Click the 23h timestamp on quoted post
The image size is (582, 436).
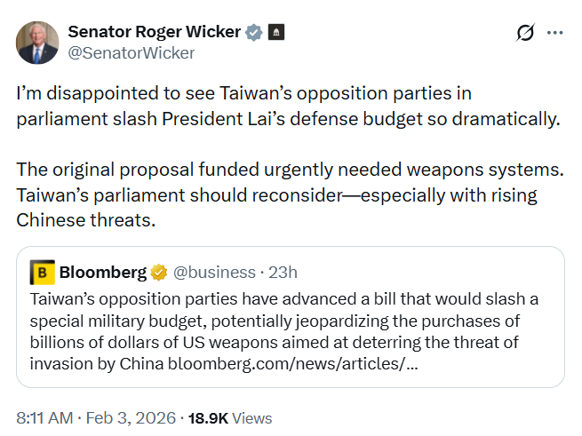point(283,271)
